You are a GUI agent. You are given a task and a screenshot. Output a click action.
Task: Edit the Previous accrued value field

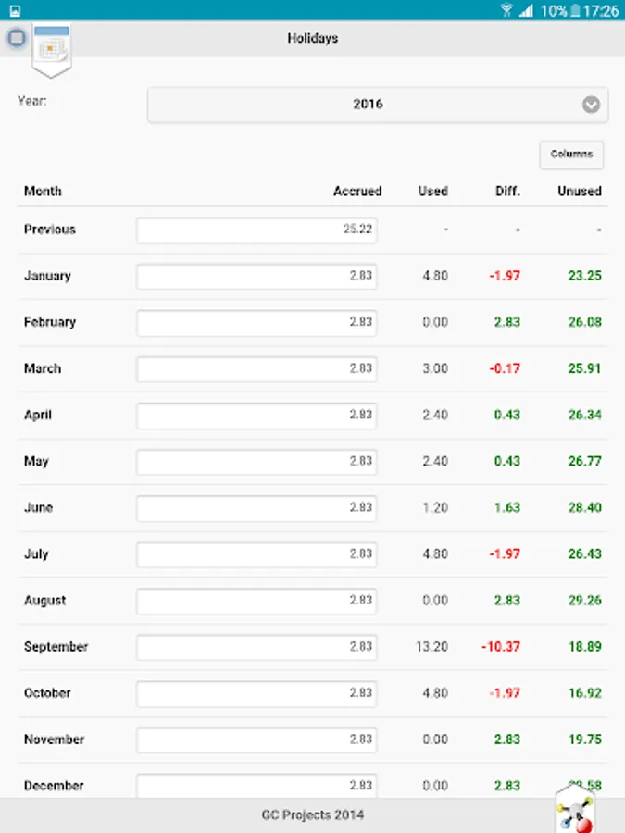pos(256,230)
